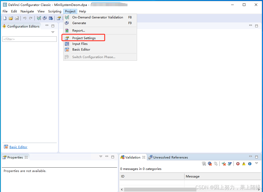Click the toolbar Generate stack icon

point(45,18)
